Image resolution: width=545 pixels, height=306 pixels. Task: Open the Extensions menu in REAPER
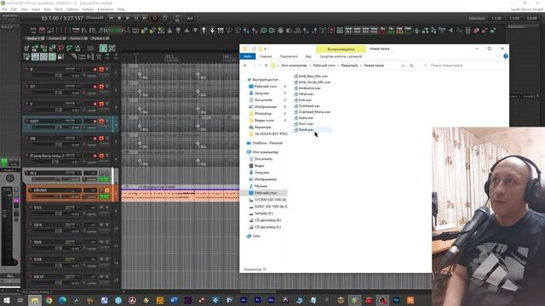click(x=105, y=9)
